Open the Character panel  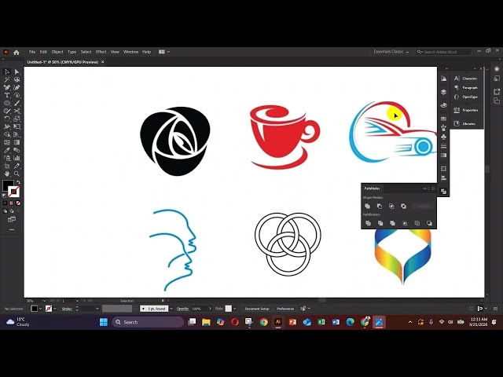click(466, 79)
